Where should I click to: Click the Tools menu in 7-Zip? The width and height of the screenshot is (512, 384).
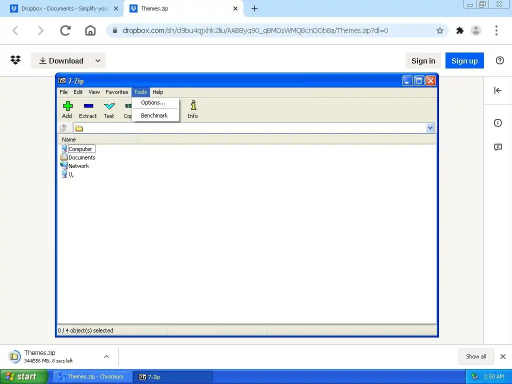coord(140,92)
